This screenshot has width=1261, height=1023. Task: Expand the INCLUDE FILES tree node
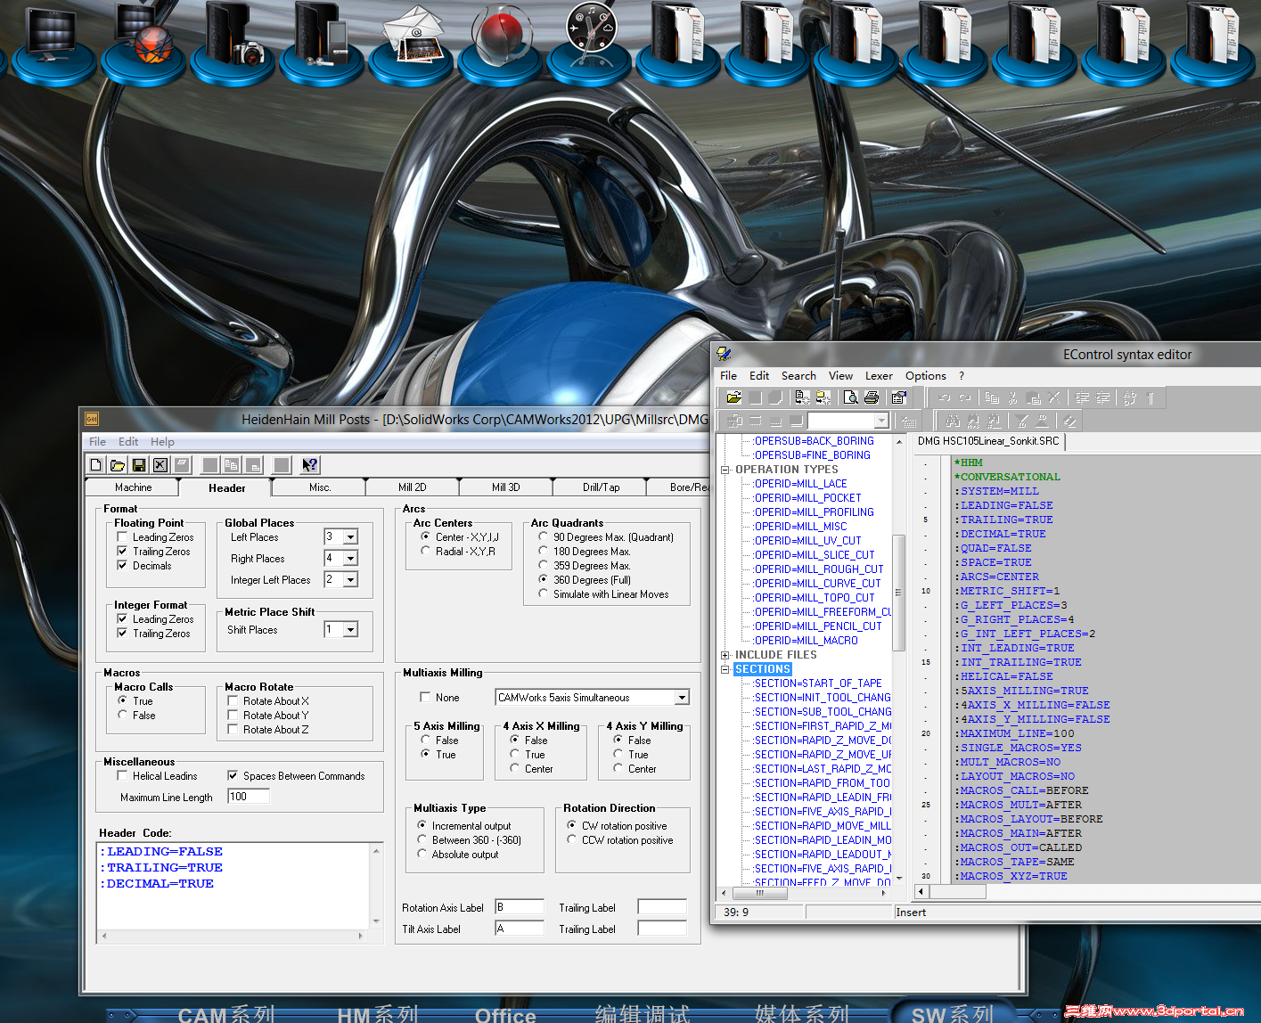725,655
